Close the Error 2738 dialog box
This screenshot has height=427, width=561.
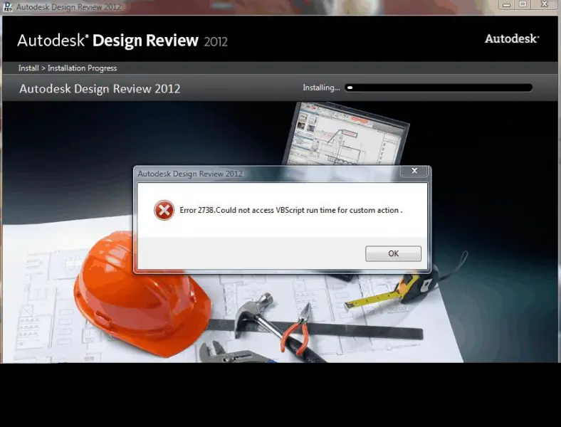(414, 172)
